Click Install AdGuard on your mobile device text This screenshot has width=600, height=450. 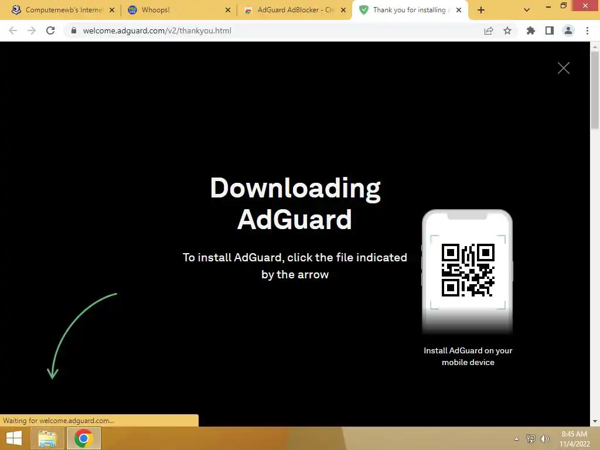[x=468, y=356]
